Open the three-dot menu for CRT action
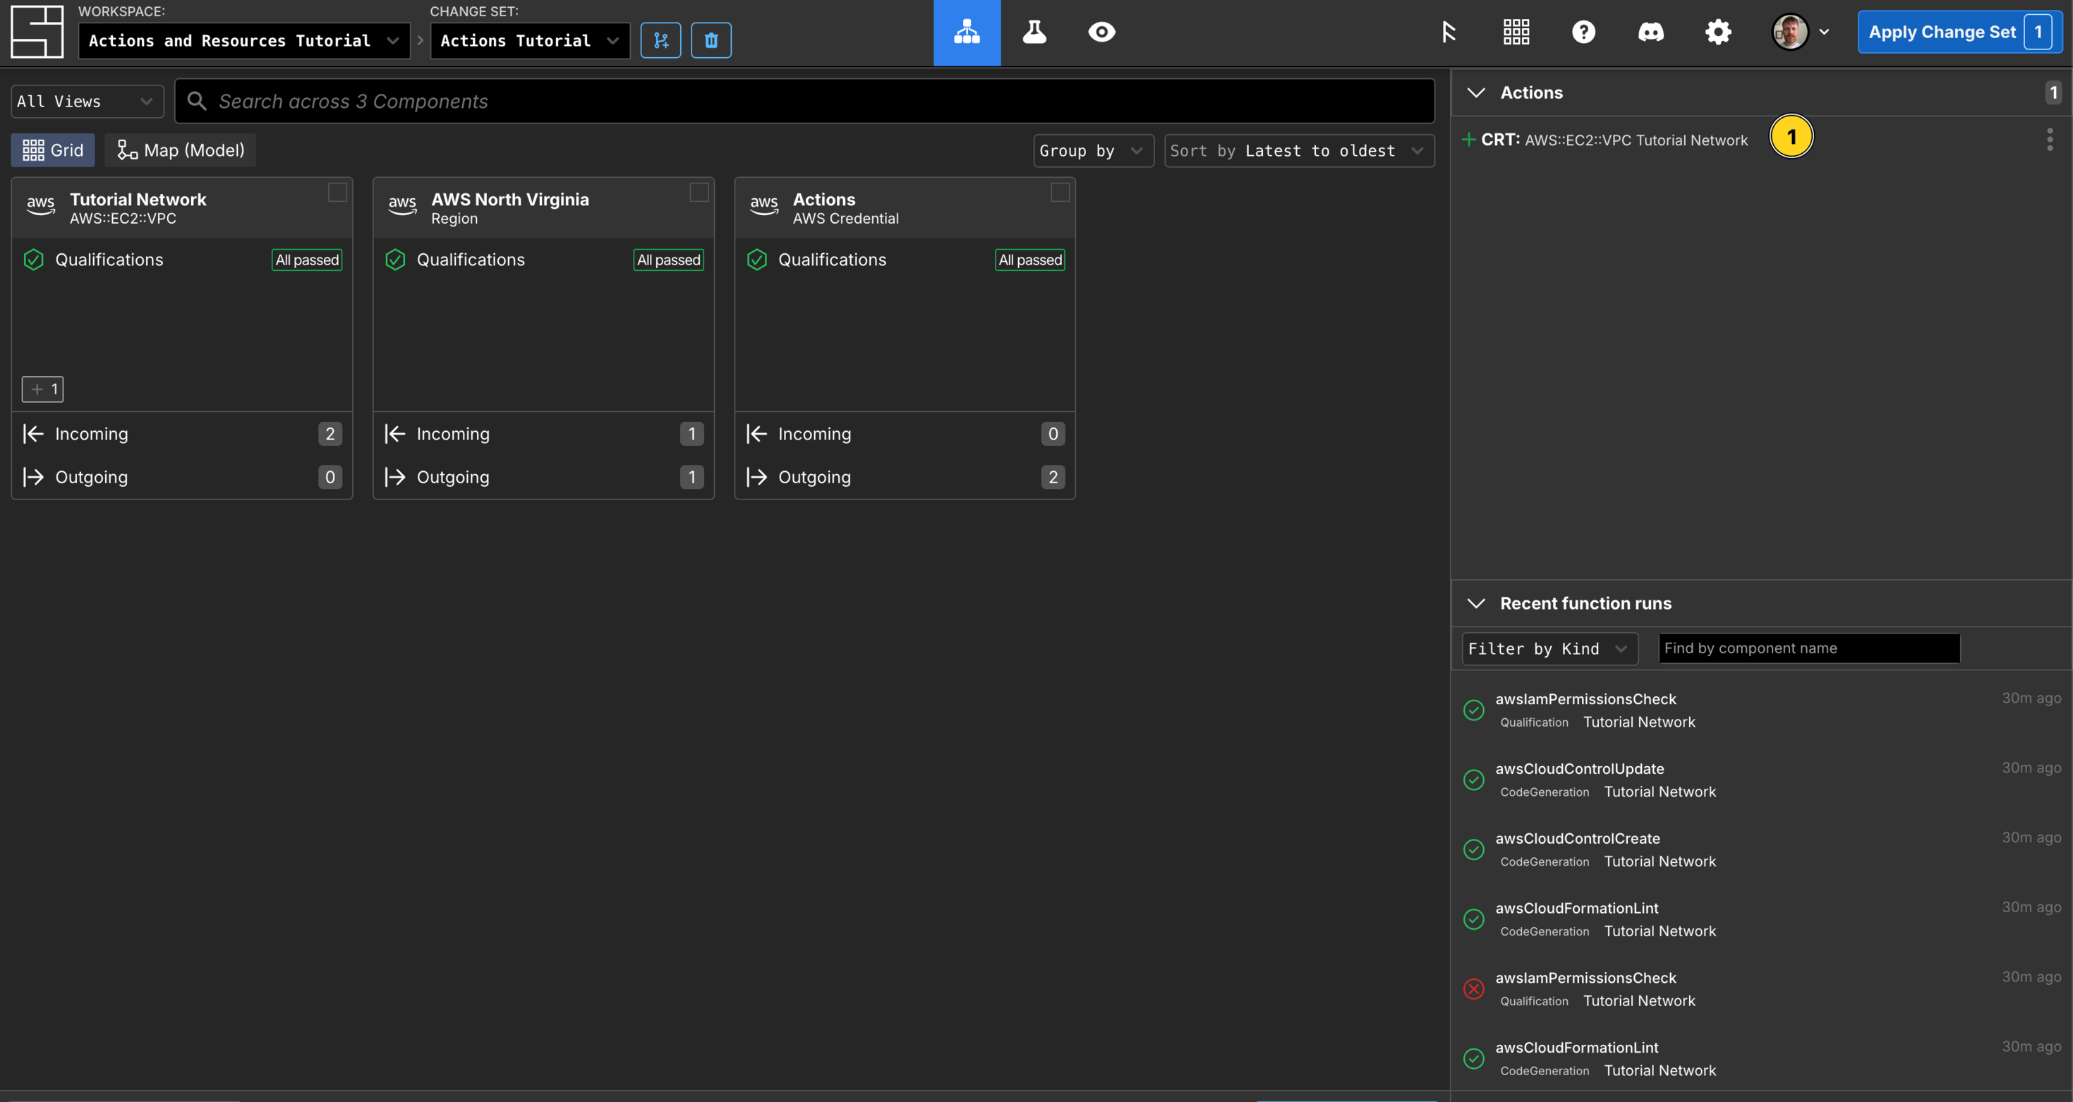This screenshot has height=1102, width=2073. tap(2050, 139)
